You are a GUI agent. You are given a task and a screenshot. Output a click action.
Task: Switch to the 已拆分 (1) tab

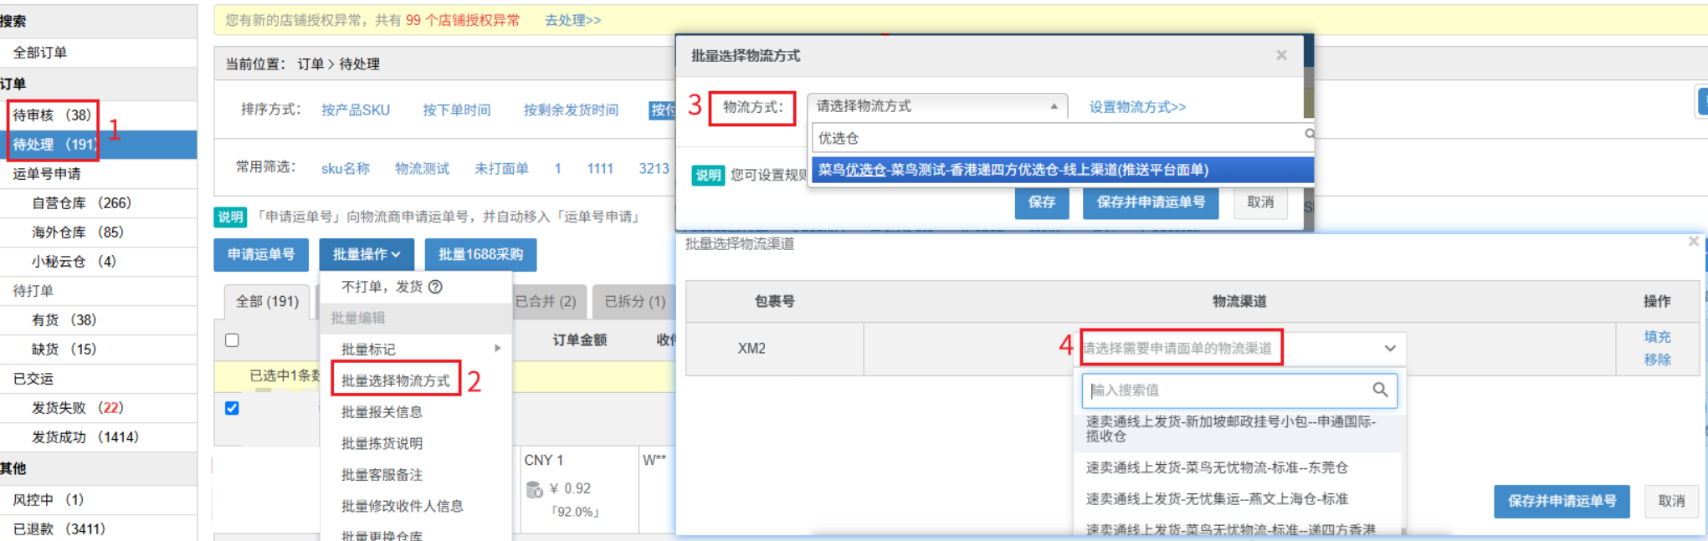pyautogui.click(x=634, y=301)
